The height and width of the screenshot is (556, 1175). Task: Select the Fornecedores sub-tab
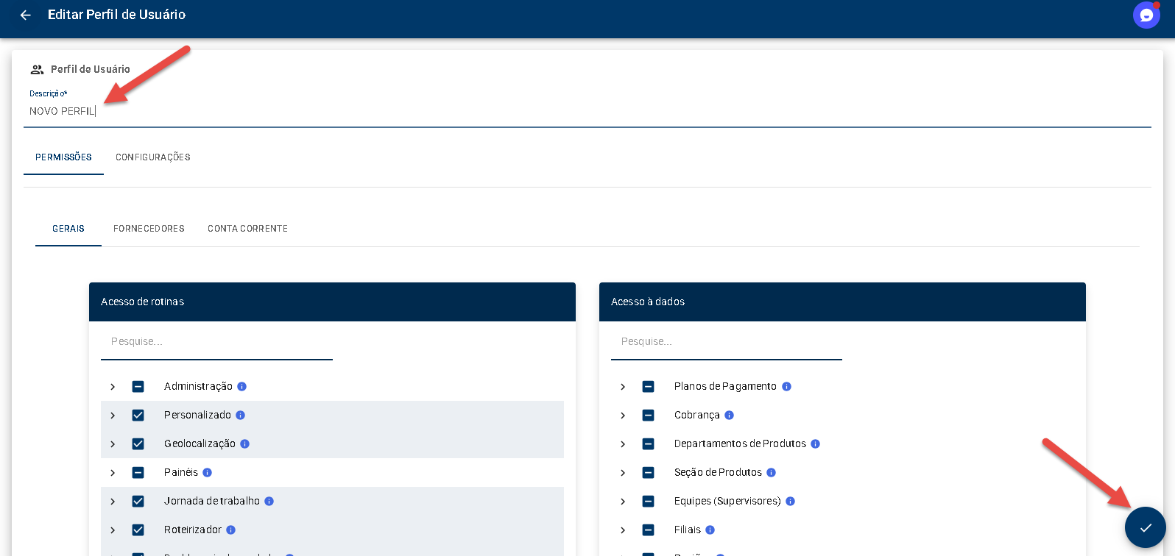tap(149, 229)
